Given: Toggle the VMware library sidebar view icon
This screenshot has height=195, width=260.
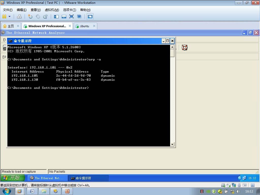Looking at the screenshot, I should (x=56, y=17).
